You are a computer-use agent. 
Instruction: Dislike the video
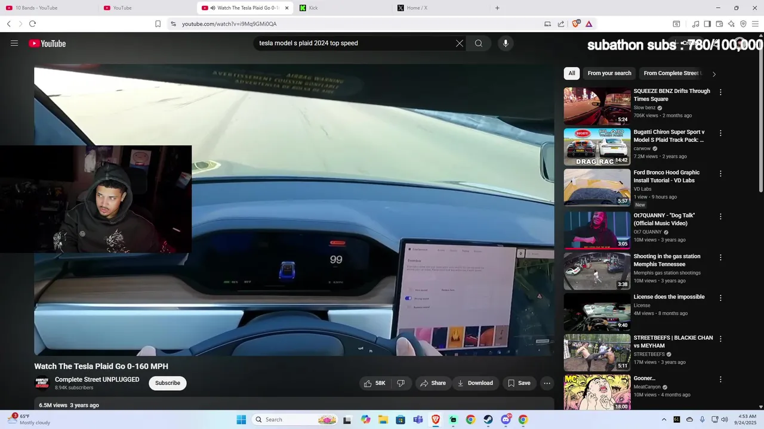(401, 383)
